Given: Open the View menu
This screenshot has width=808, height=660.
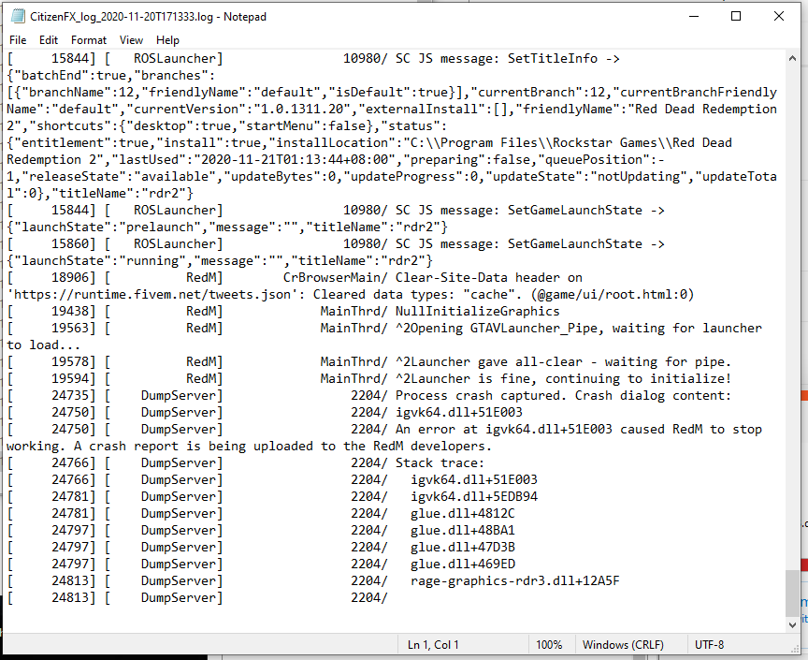Looking at the screenshot, I should click(x=131, y=39).
